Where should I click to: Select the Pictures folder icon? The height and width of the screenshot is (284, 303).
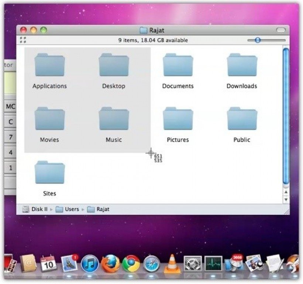click(178, 119)
